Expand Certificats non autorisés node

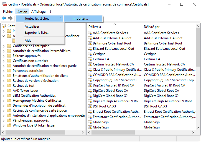pyautogui.click(x=4, y=61)
